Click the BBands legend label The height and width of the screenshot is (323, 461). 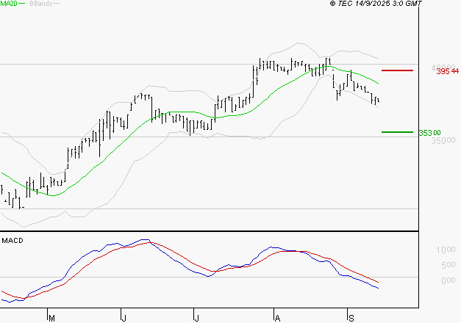coord(41,4)
